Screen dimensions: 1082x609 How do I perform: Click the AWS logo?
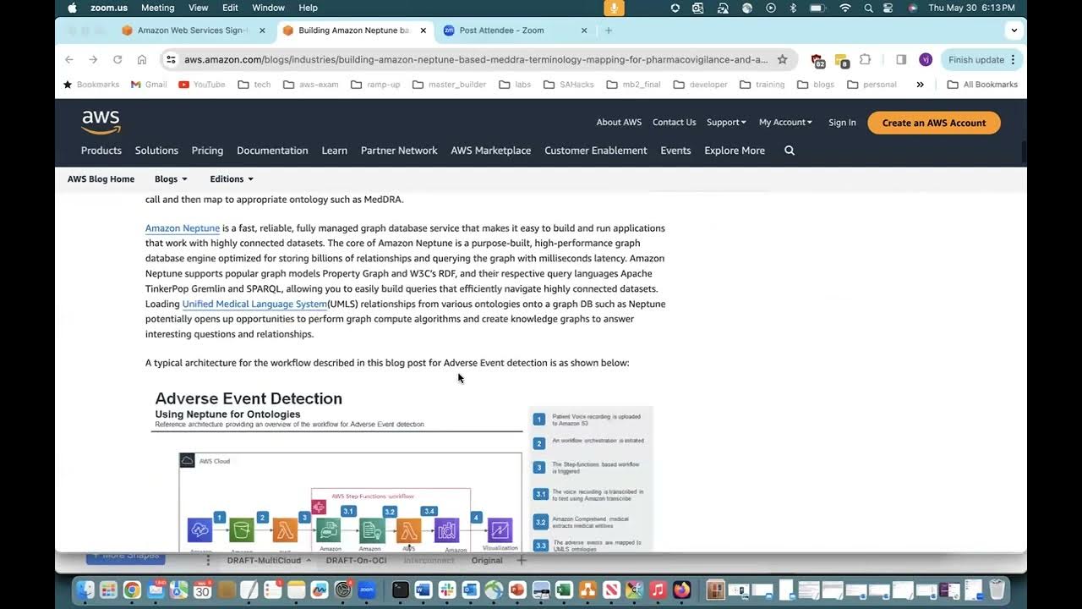click(101, 123)
